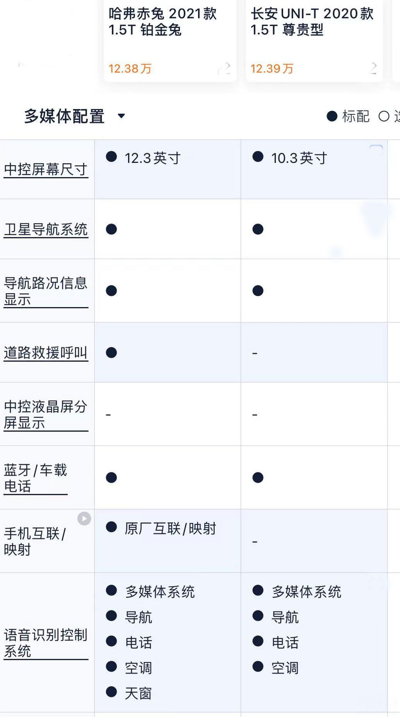The image size is (400, 717).
Task: Tap the 天窗 voice control item
Action: point(138,693)
